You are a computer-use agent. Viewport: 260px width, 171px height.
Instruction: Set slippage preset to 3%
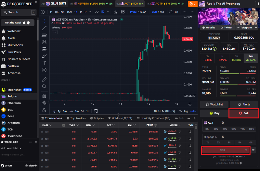click(x=229, y=142)
